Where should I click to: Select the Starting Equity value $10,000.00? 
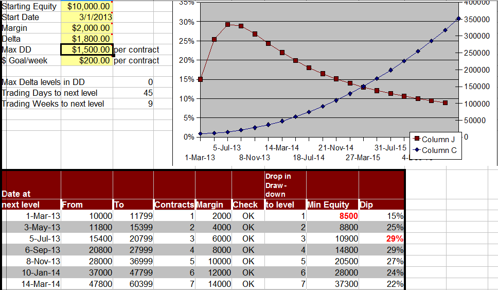(86, 6)
